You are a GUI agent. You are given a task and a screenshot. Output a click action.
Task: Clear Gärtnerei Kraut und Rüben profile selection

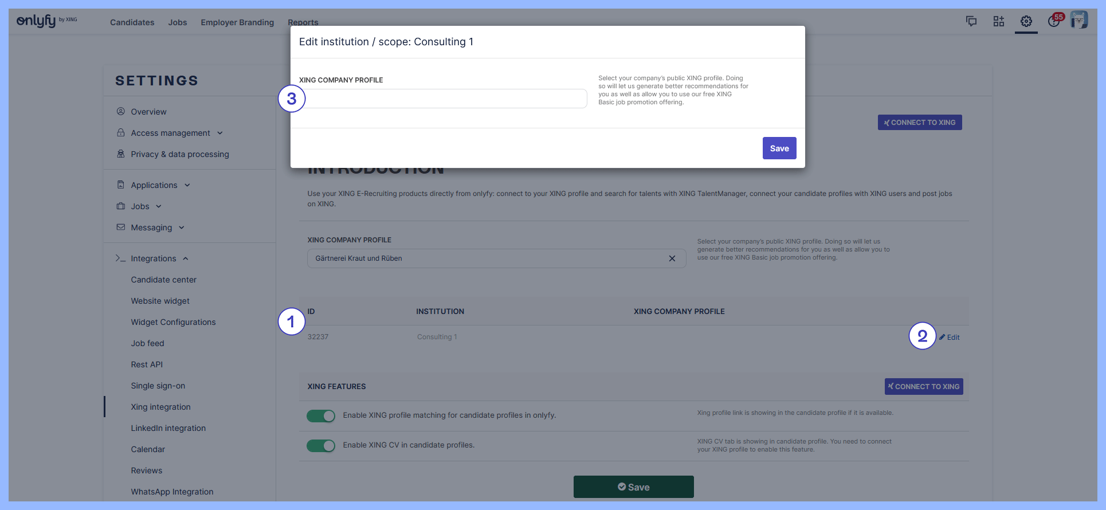click(672, 258)
